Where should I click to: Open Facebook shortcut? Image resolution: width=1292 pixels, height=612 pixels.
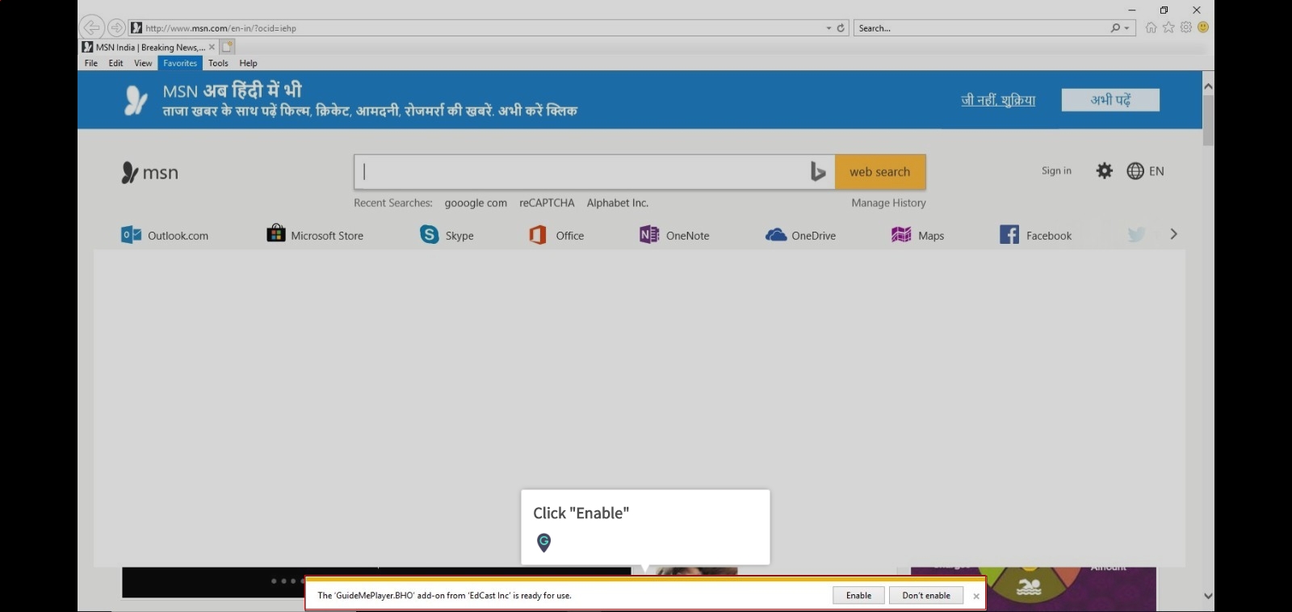pyautogui.click(x=1036, y=235)
